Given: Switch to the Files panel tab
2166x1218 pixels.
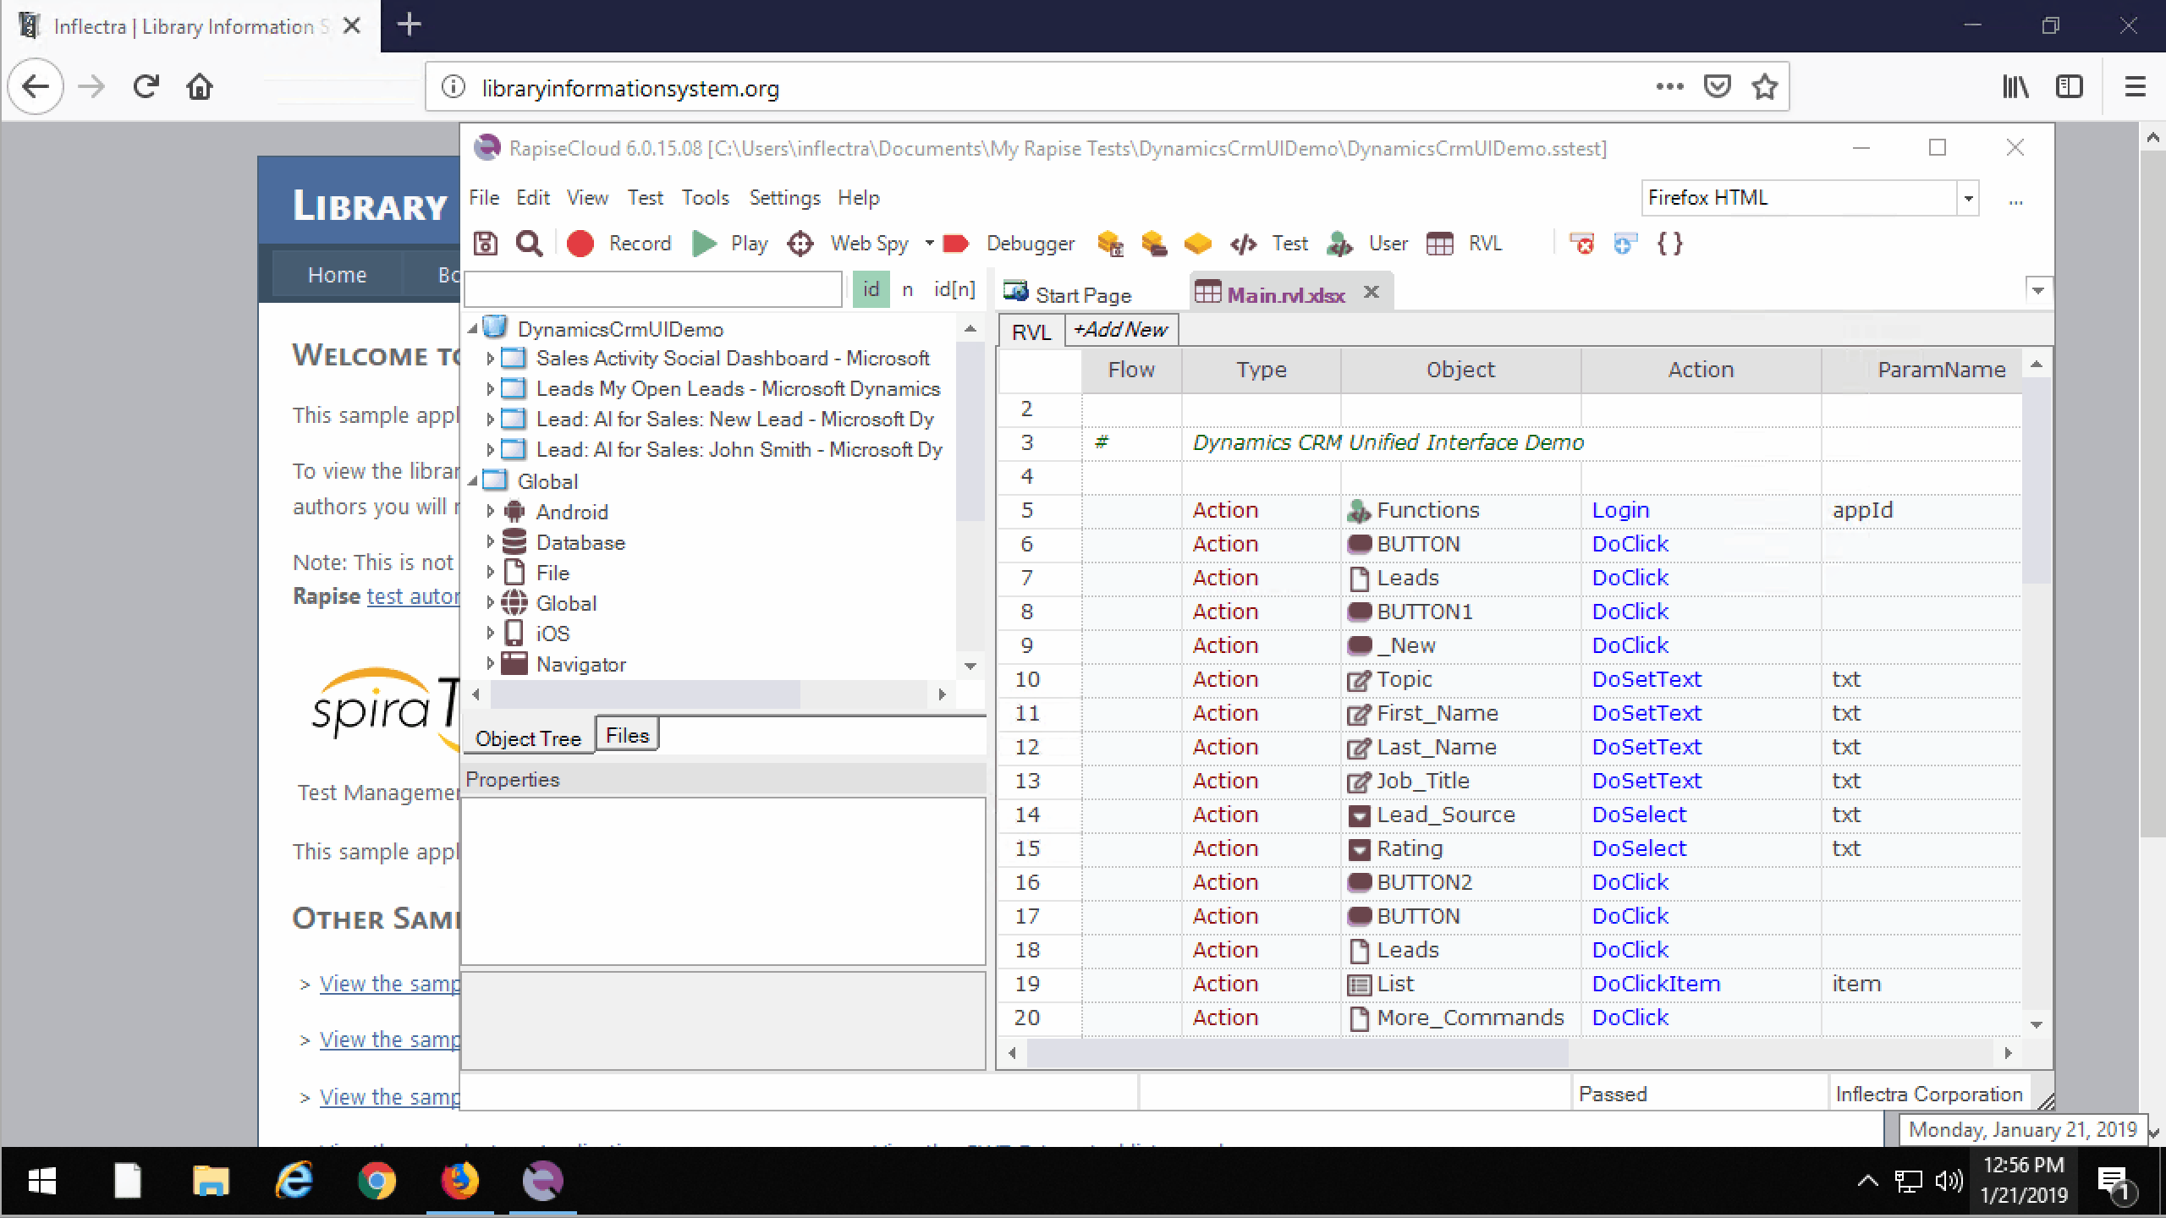Looking at the screenshot, I should pyautogui.click(x=627, y=735).
